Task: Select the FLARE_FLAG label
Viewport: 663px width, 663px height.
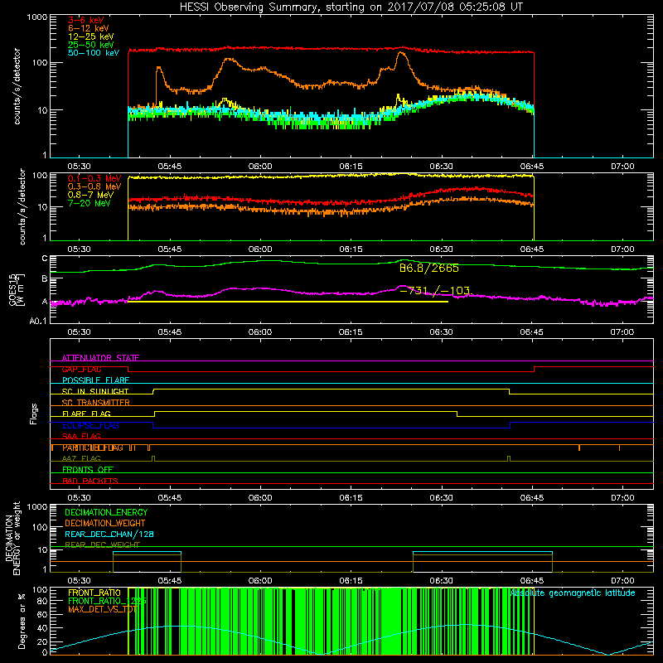Action: (x=86, y=414)
